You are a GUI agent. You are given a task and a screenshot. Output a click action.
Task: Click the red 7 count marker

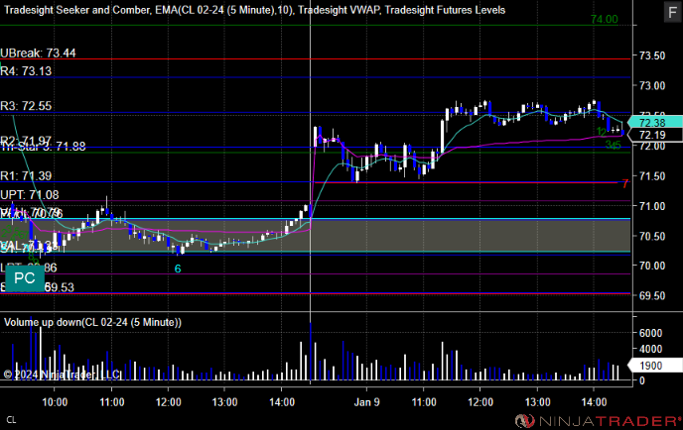click(x=625, y=183)
